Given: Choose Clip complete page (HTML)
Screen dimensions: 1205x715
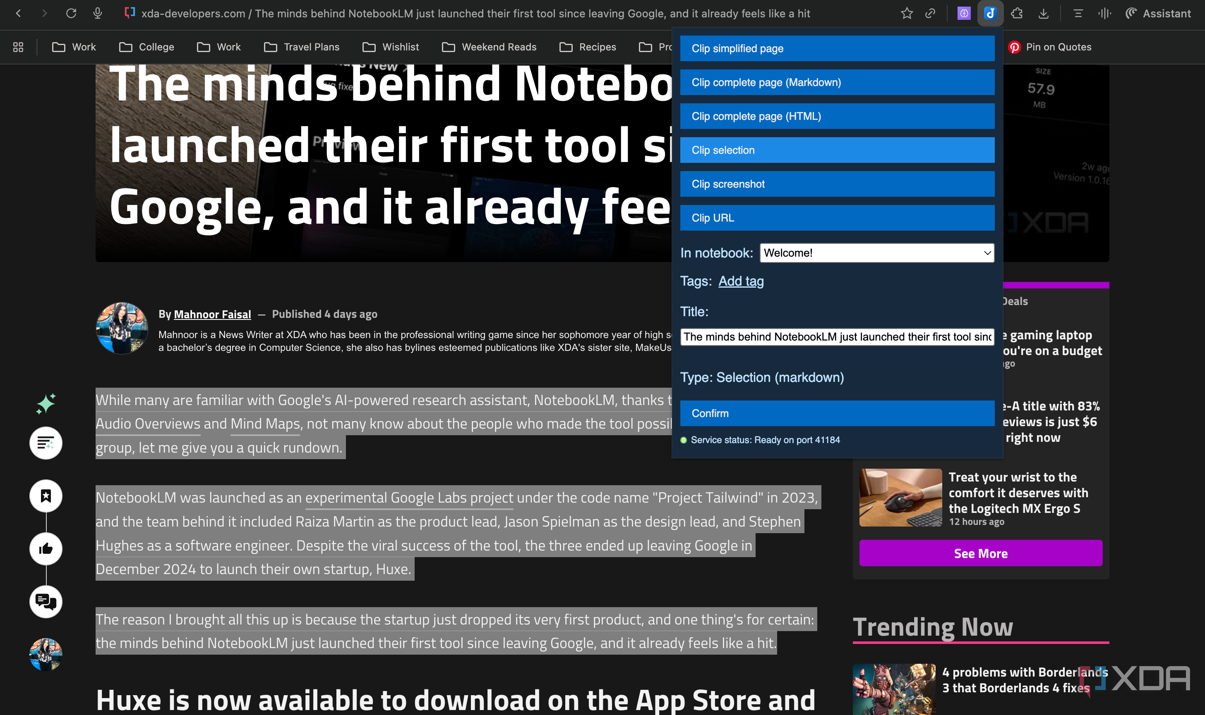Looking at the screenshot, I should [x=837, y=116].
